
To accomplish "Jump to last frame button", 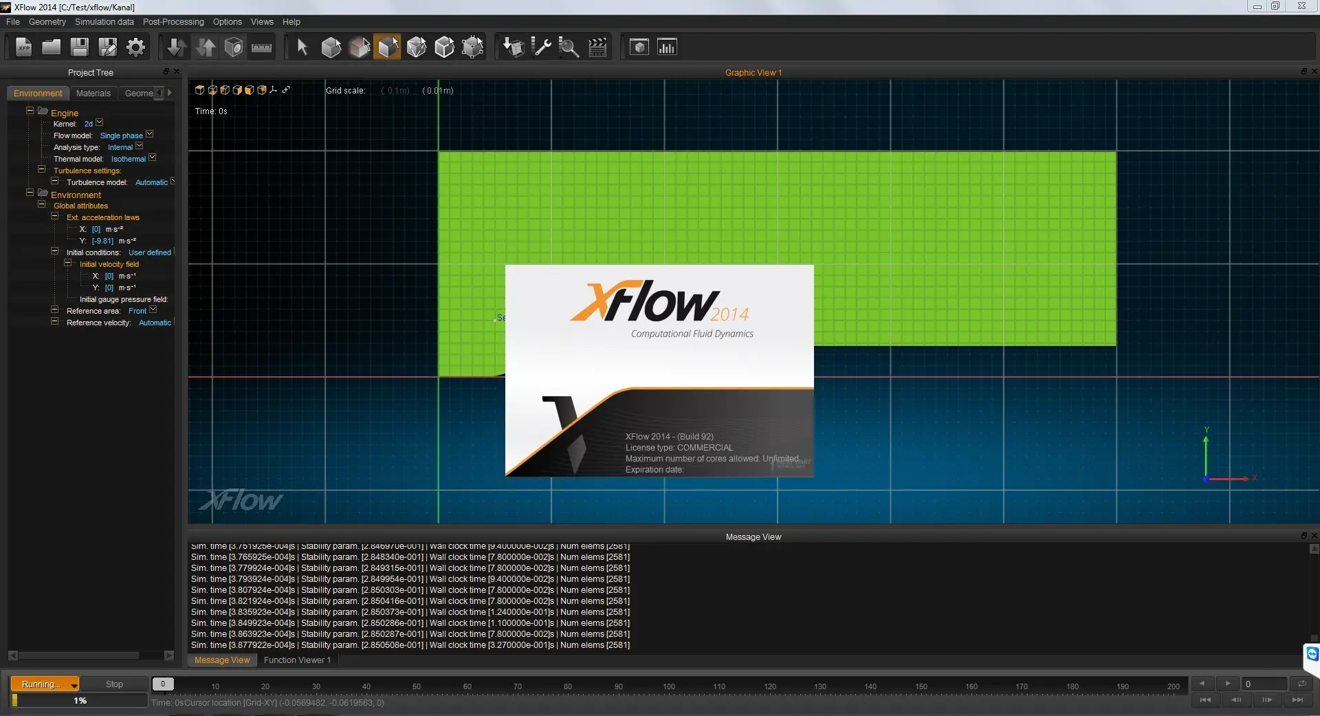I will (1297, 700).
